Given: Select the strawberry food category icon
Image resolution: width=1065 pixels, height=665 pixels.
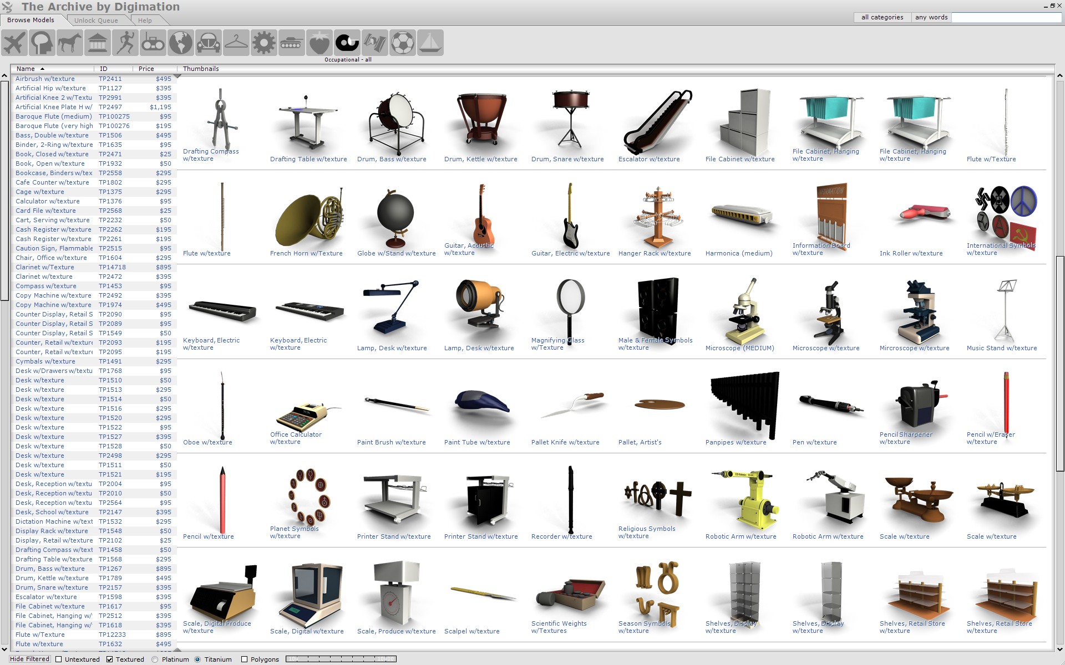Looking at the screenshot, I should click(x=319, y=43).
